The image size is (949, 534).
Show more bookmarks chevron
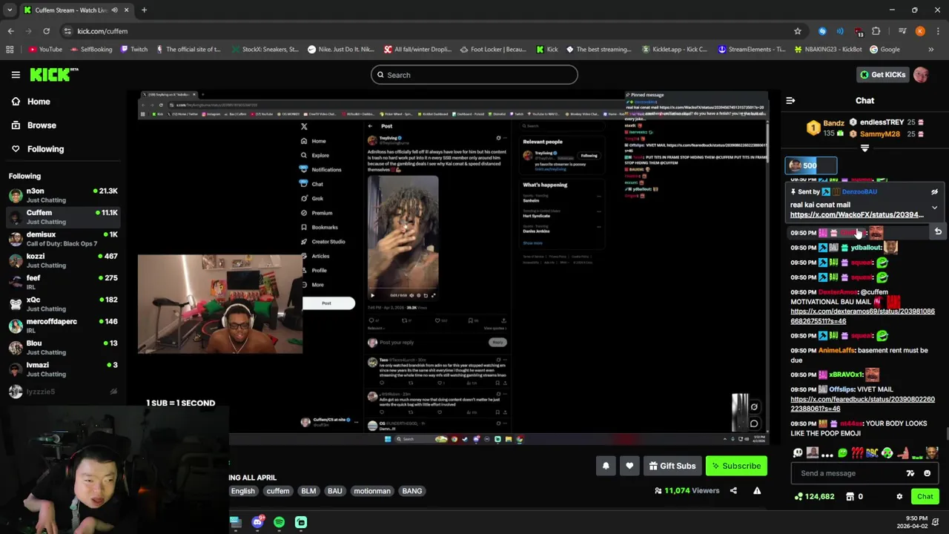931,50
